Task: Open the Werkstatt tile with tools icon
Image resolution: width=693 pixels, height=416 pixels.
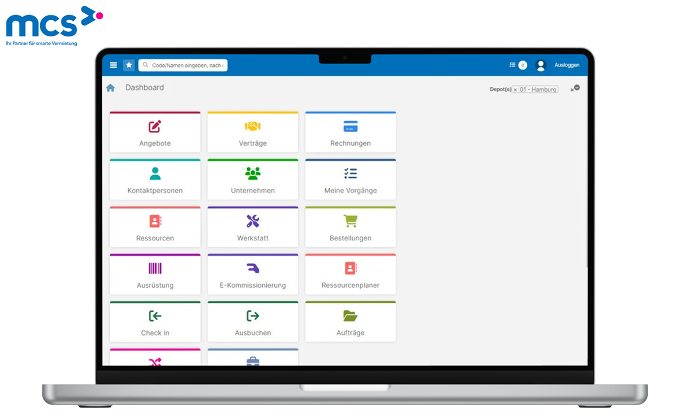Action: point(252,227)
